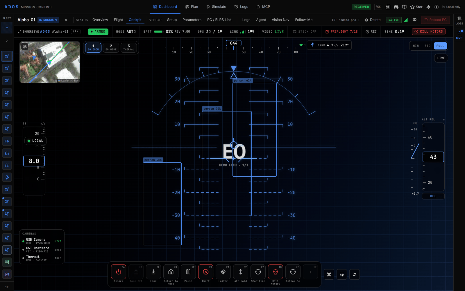The width and height of the screenshot is (465, 291).
Task: Trigger the Land action icon
Action: pyautogui.click(x=153, y=272)
